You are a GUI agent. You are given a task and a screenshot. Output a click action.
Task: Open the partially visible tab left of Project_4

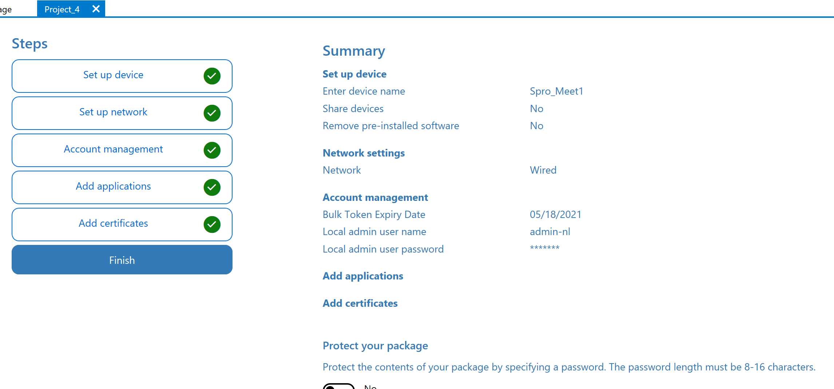pyautogui.click(x=6, y=9)
